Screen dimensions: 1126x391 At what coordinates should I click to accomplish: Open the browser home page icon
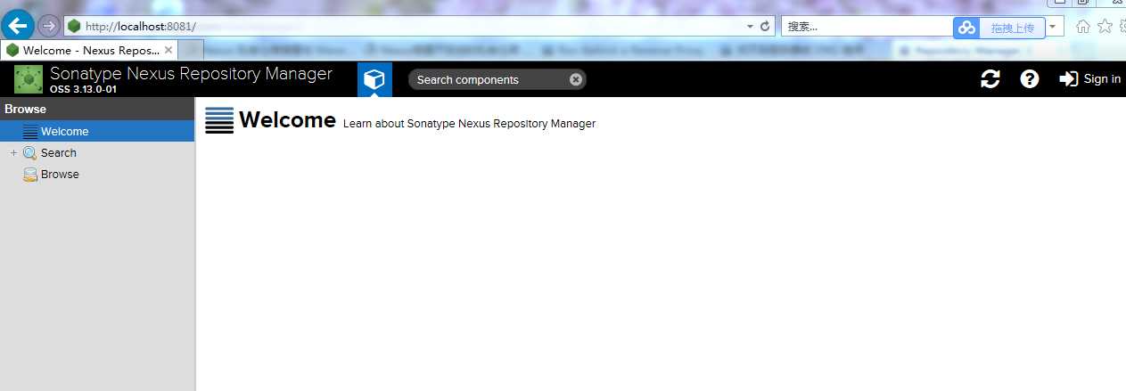(x=1082, y=27)
